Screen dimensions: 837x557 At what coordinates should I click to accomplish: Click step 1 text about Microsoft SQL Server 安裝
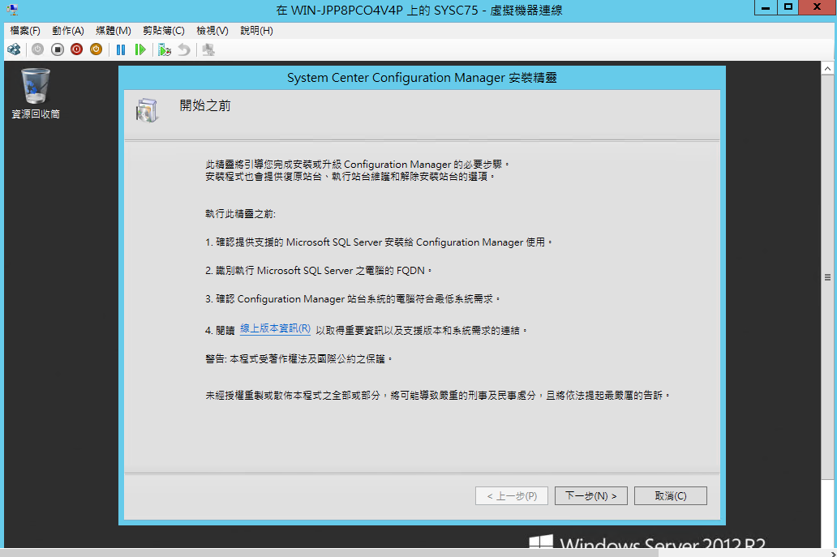379,242
